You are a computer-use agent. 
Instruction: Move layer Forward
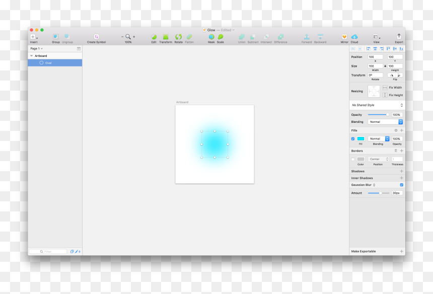pos(307,37)
